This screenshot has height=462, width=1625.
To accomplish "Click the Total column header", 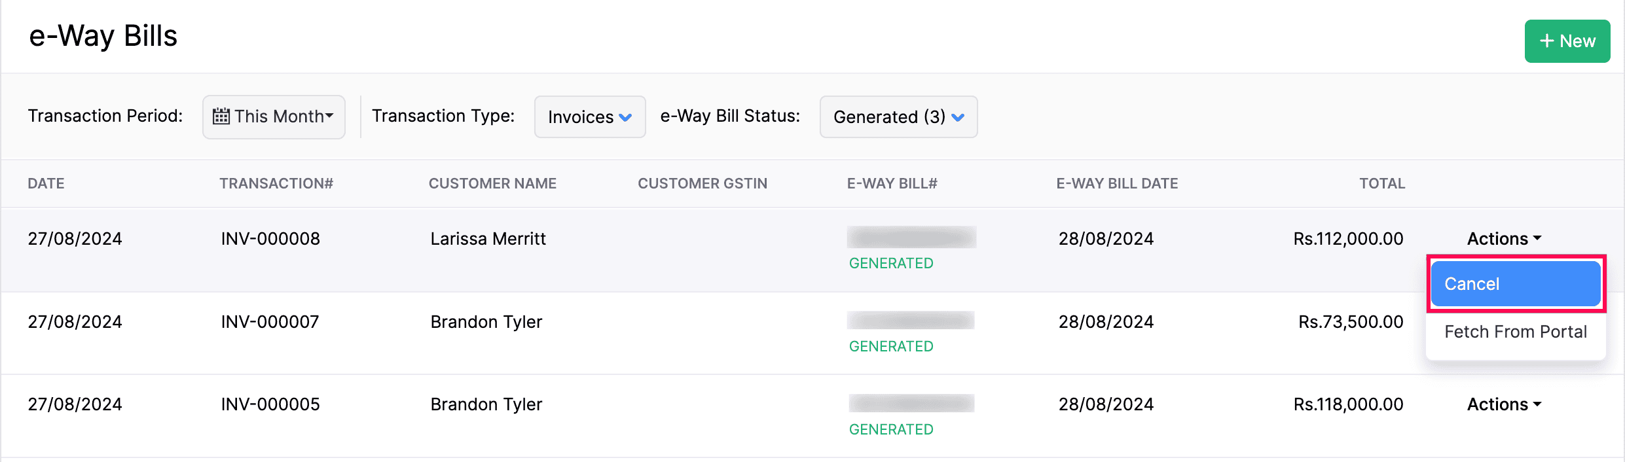I will (1381, 184).
